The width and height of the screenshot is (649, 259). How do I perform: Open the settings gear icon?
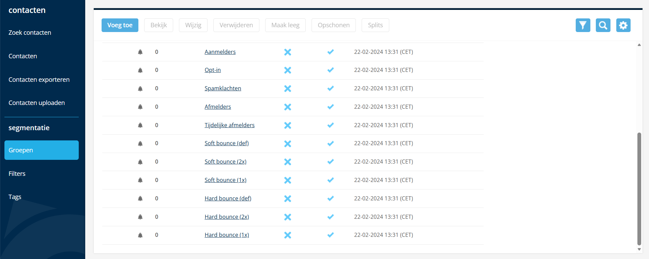[623, 25]
